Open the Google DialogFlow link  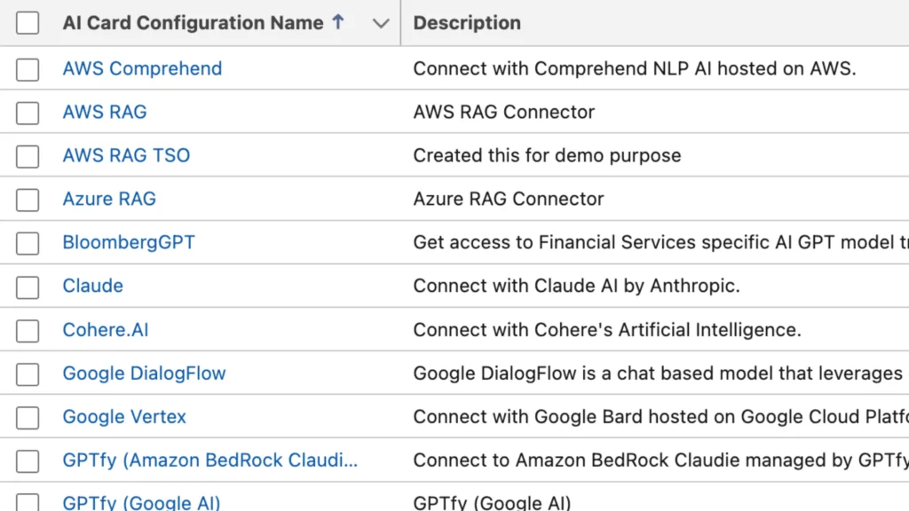[144, 373]
